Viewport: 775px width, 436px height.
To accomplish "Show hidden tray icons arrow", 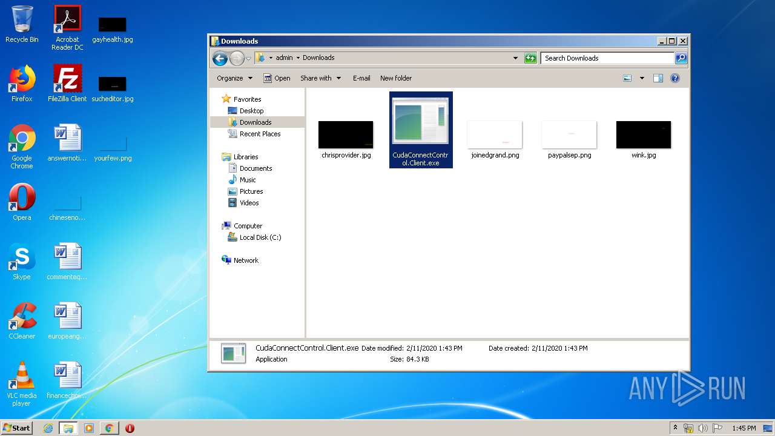I will 675,428.
